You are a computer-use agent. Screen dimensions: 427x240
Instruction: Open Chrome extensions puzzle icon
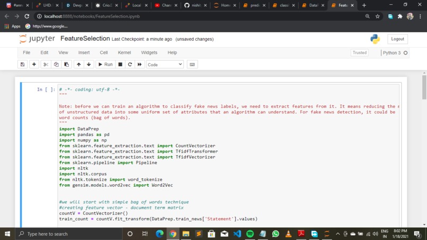[400, 16]
